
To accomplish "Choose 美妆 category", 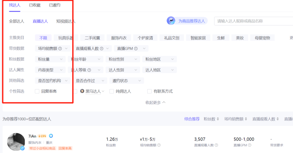I will pyautogui.click(x=240, y=38).
